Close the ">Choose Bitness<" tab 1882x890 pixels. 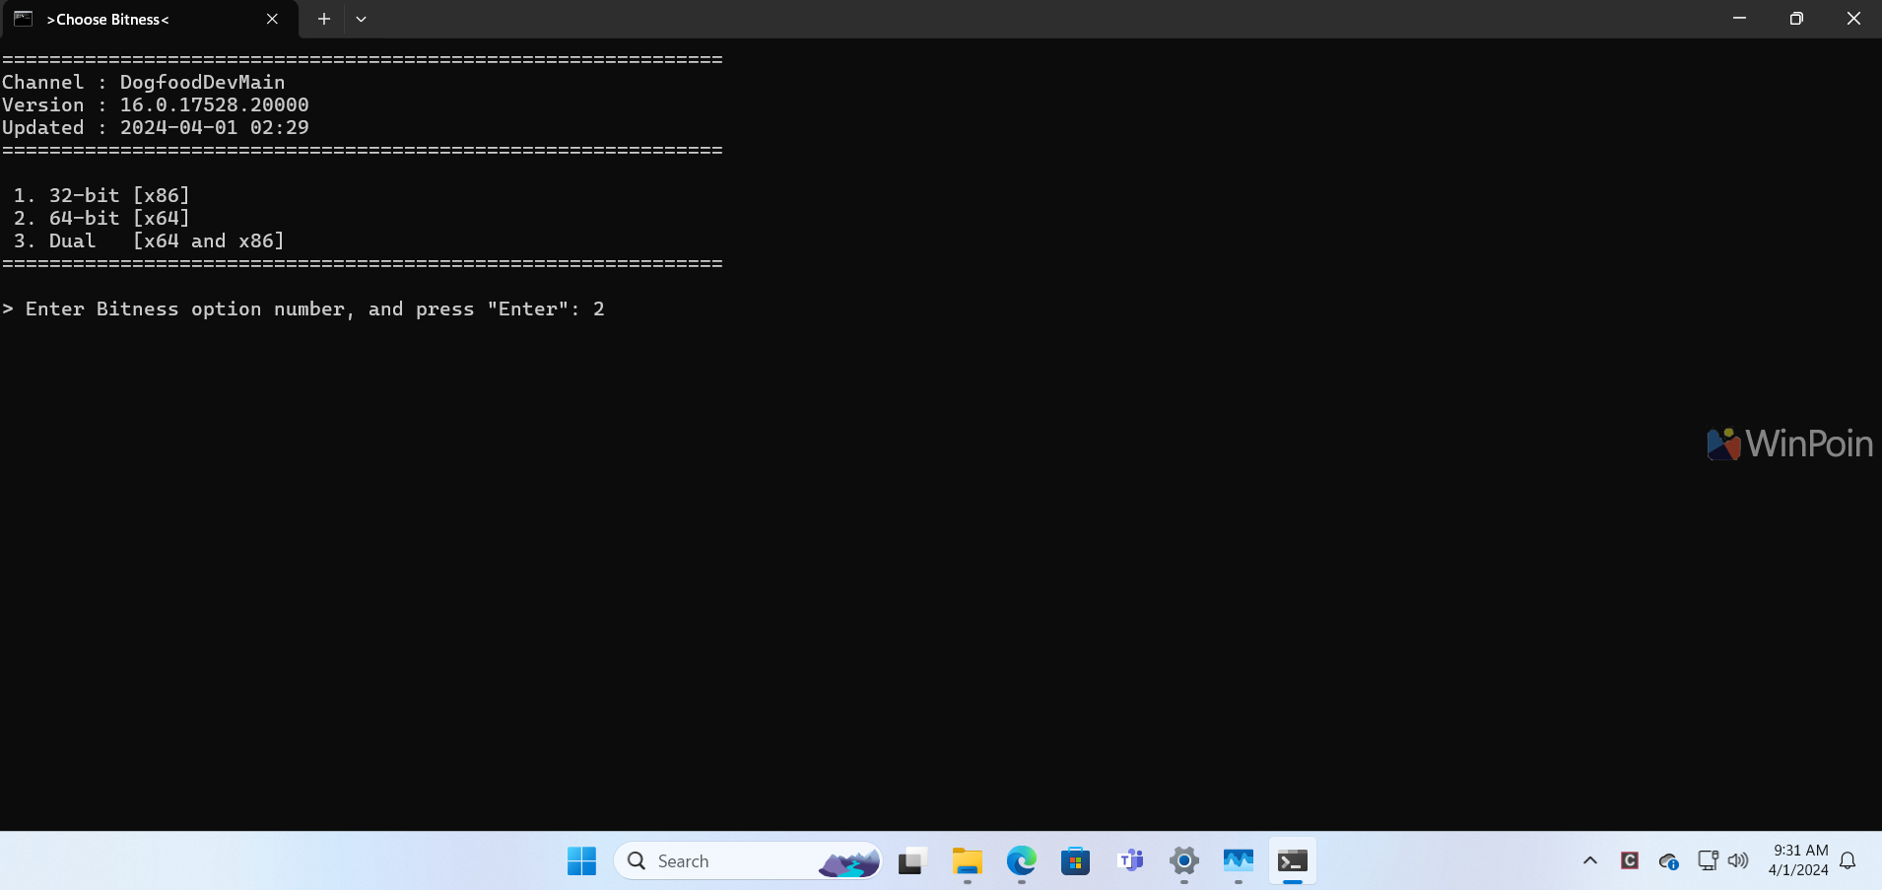[272, 19]
